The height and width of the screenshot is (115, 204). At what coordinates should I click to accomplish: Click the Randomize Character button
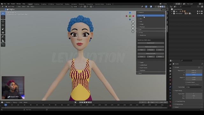(151, 47)
